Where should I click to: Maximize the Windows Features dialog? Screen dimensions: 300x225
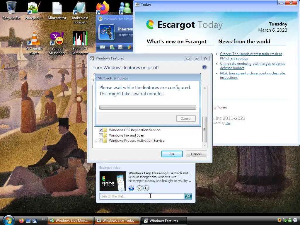coord(197,58)
